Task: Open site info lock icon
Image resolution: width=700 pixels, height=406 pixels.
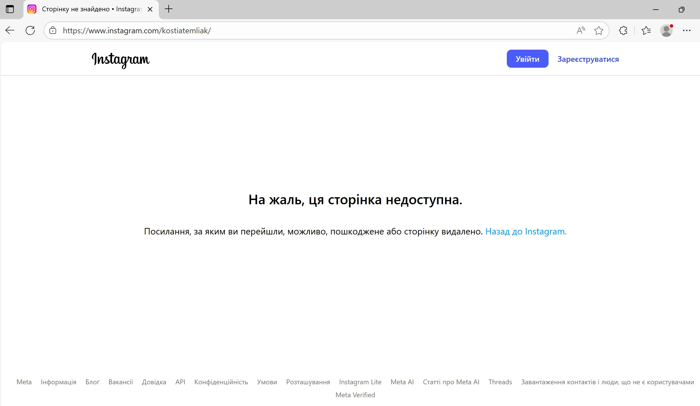Action: (x=53, y=30)
